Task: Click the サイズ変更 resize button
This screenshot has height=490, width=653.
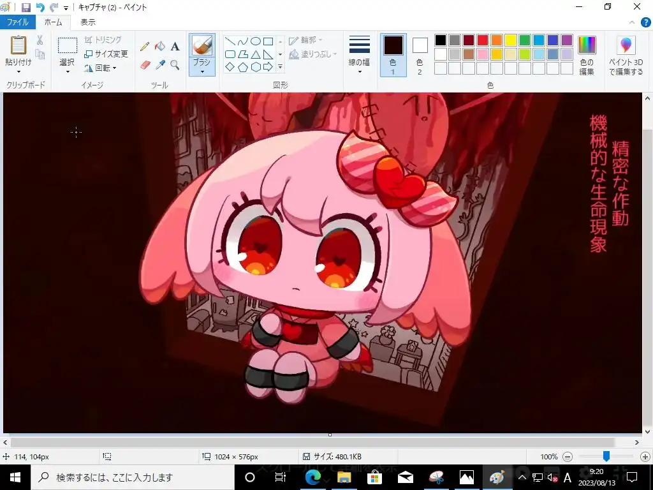Action: coord(106,54)
